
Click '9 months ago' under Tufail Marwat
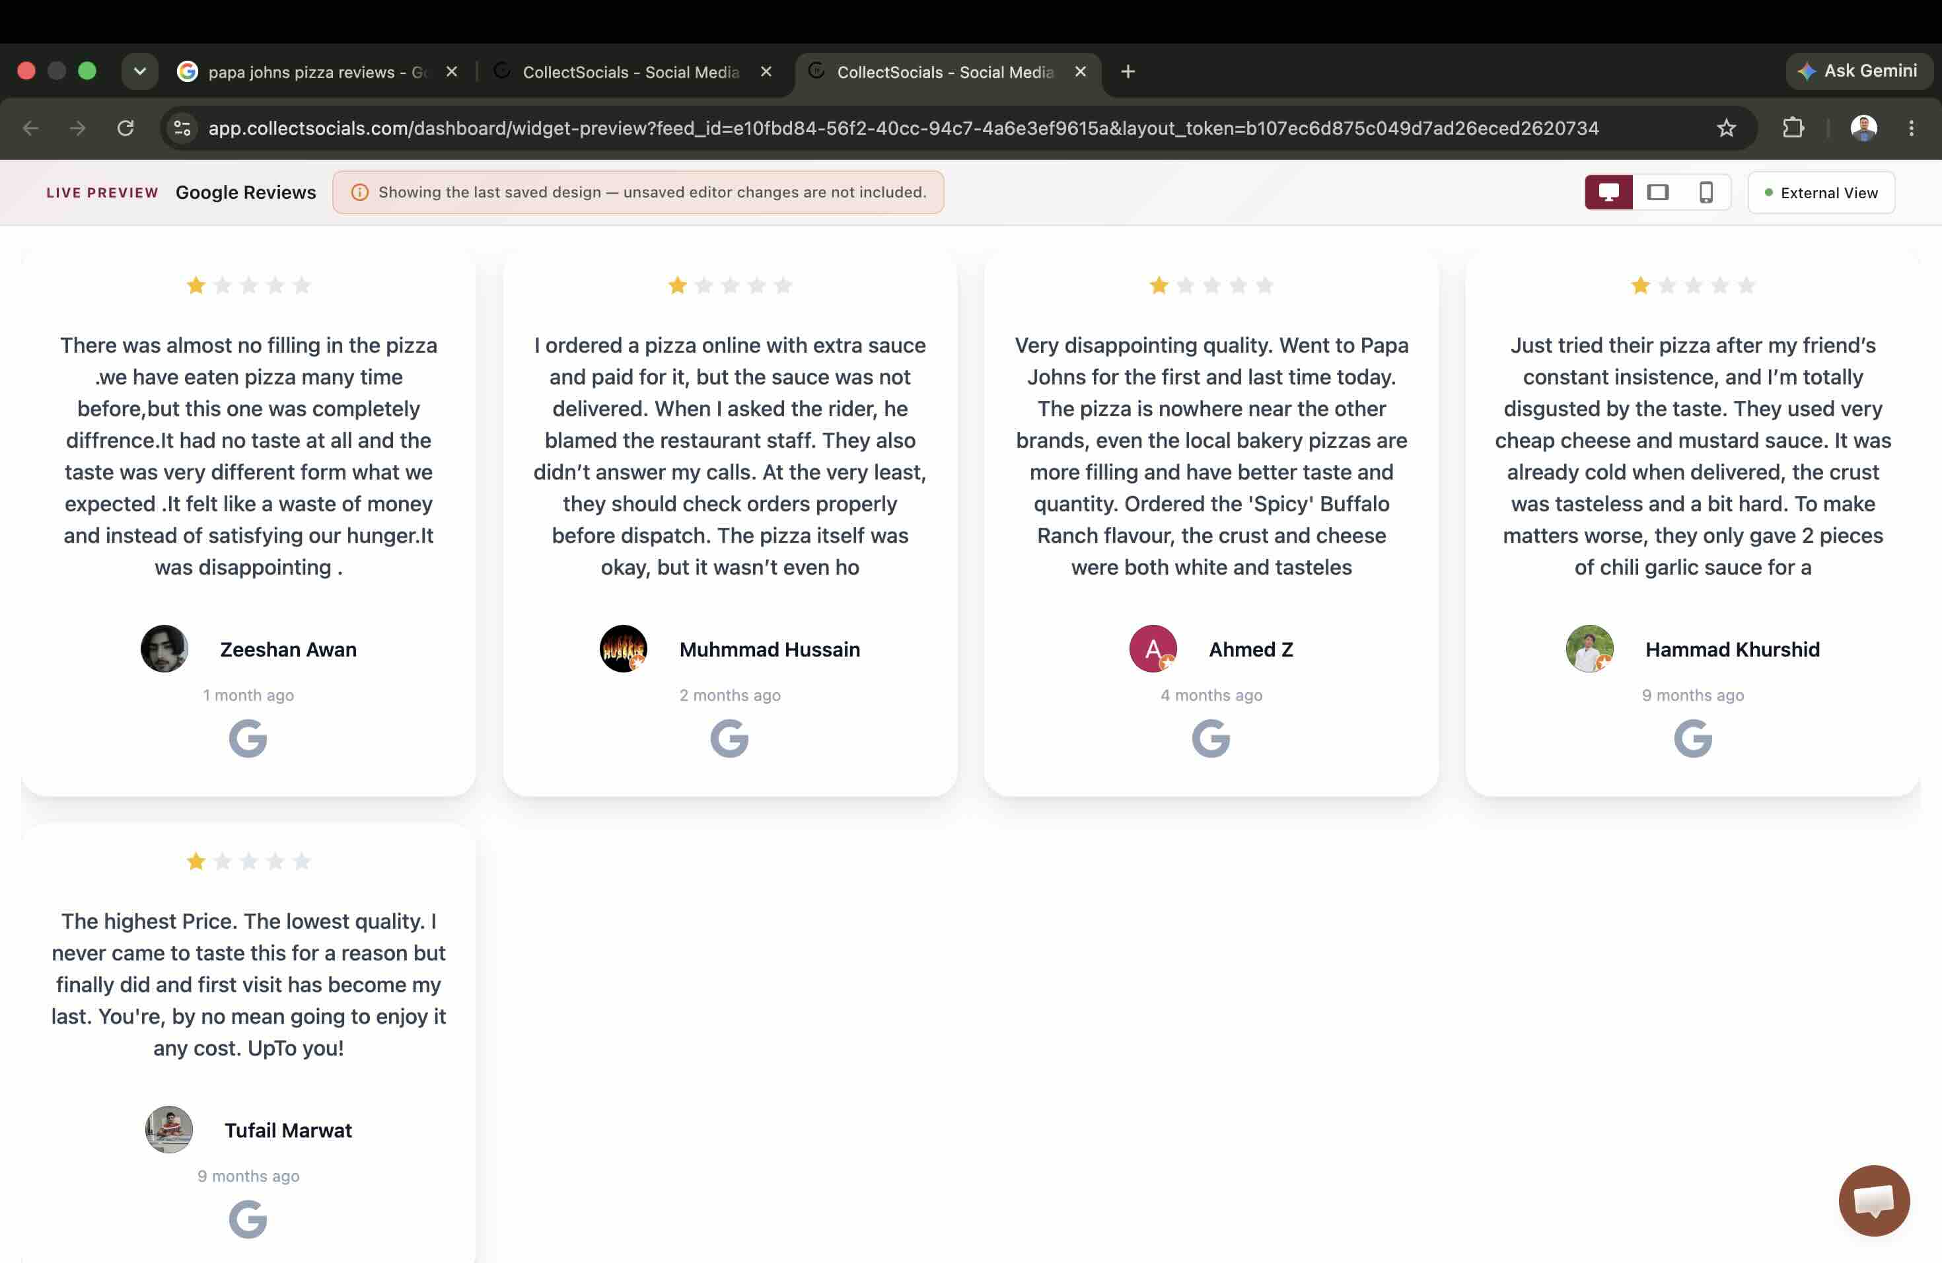coord(248,1176)
